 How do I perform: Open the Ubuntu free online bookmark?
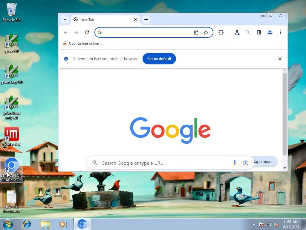tap(83, 43)
